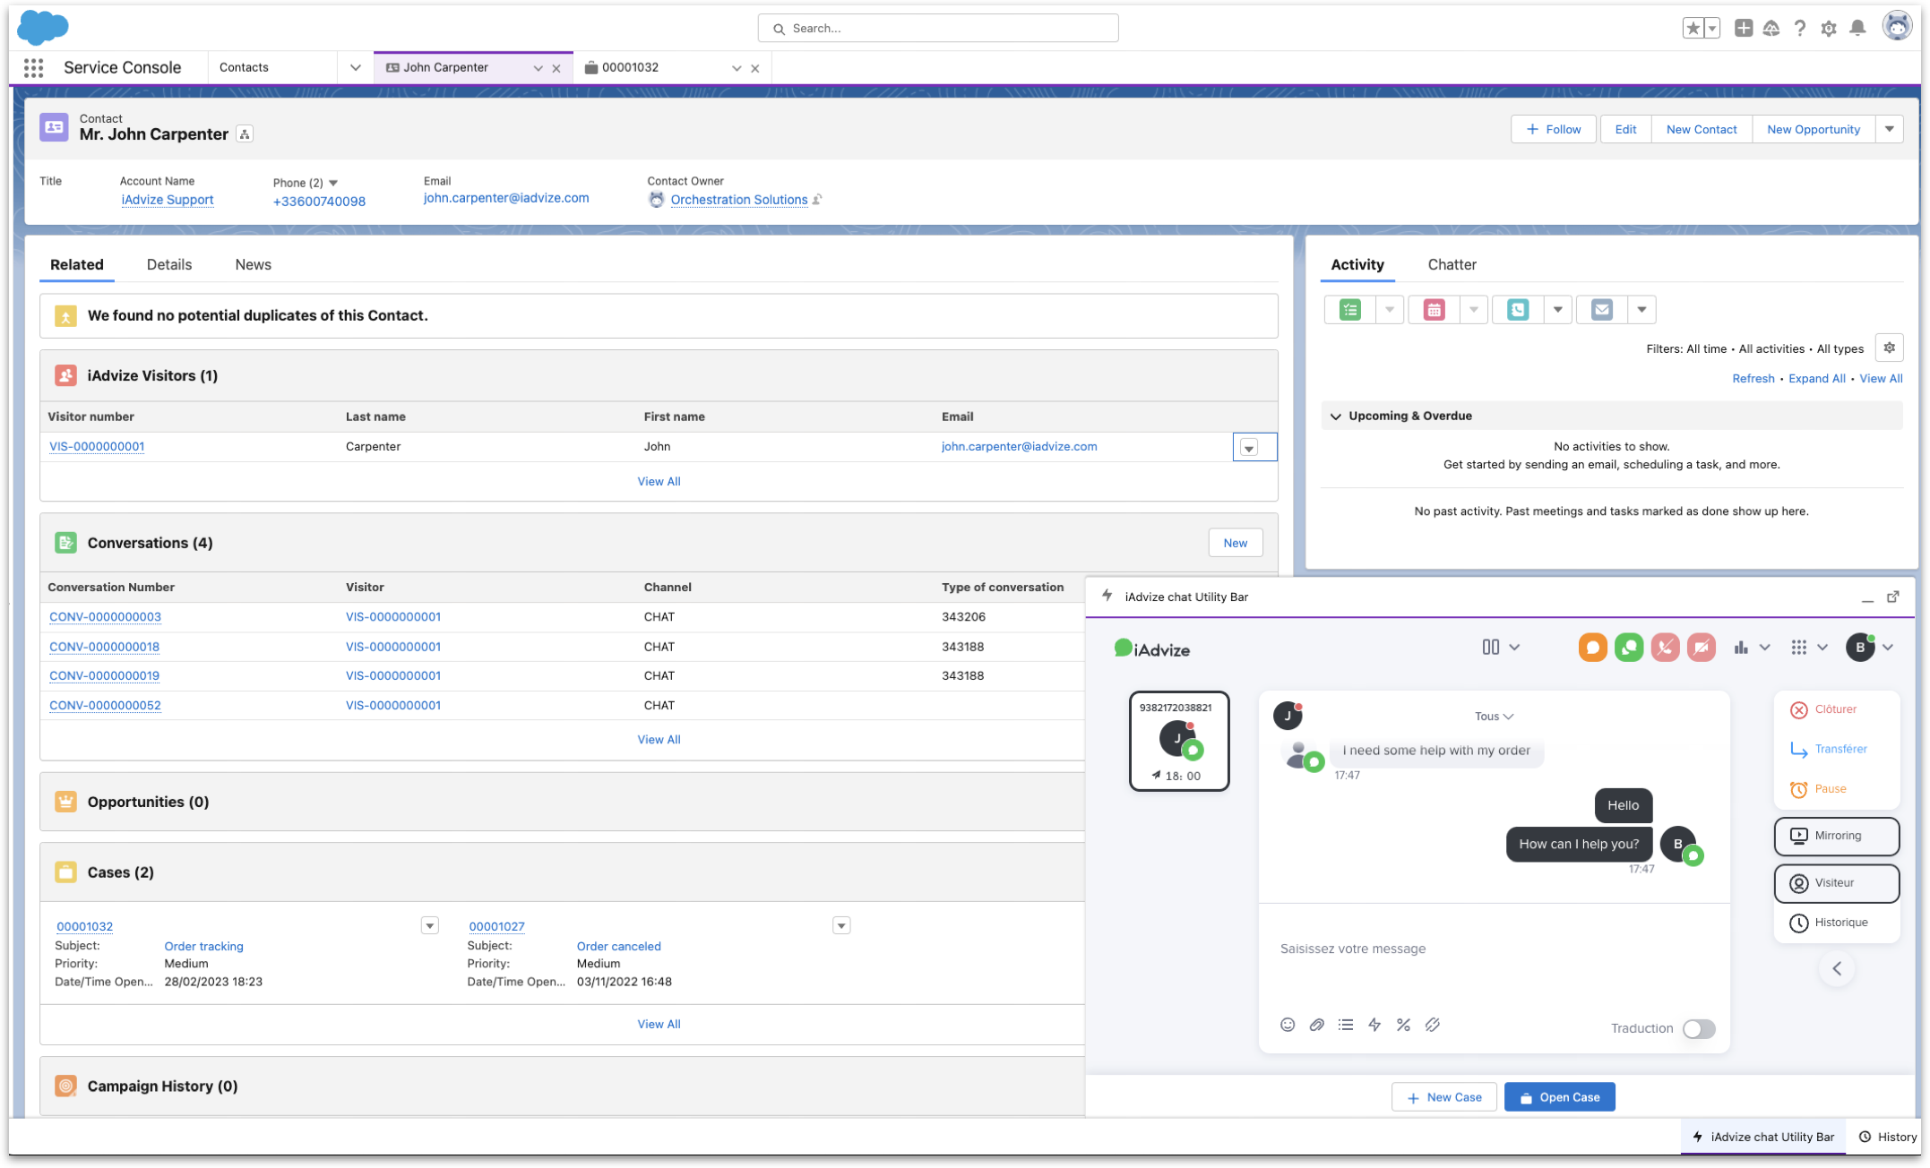Open the canned responses lightning icon
Image resolution: width=1930 pixels, height=1168 pixels.
pyautogui.click(x=1374, y=1025)
